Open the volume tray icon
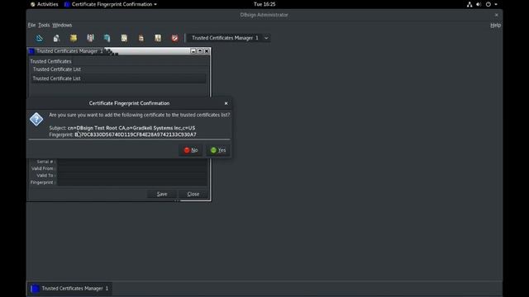 pos(479,4)
